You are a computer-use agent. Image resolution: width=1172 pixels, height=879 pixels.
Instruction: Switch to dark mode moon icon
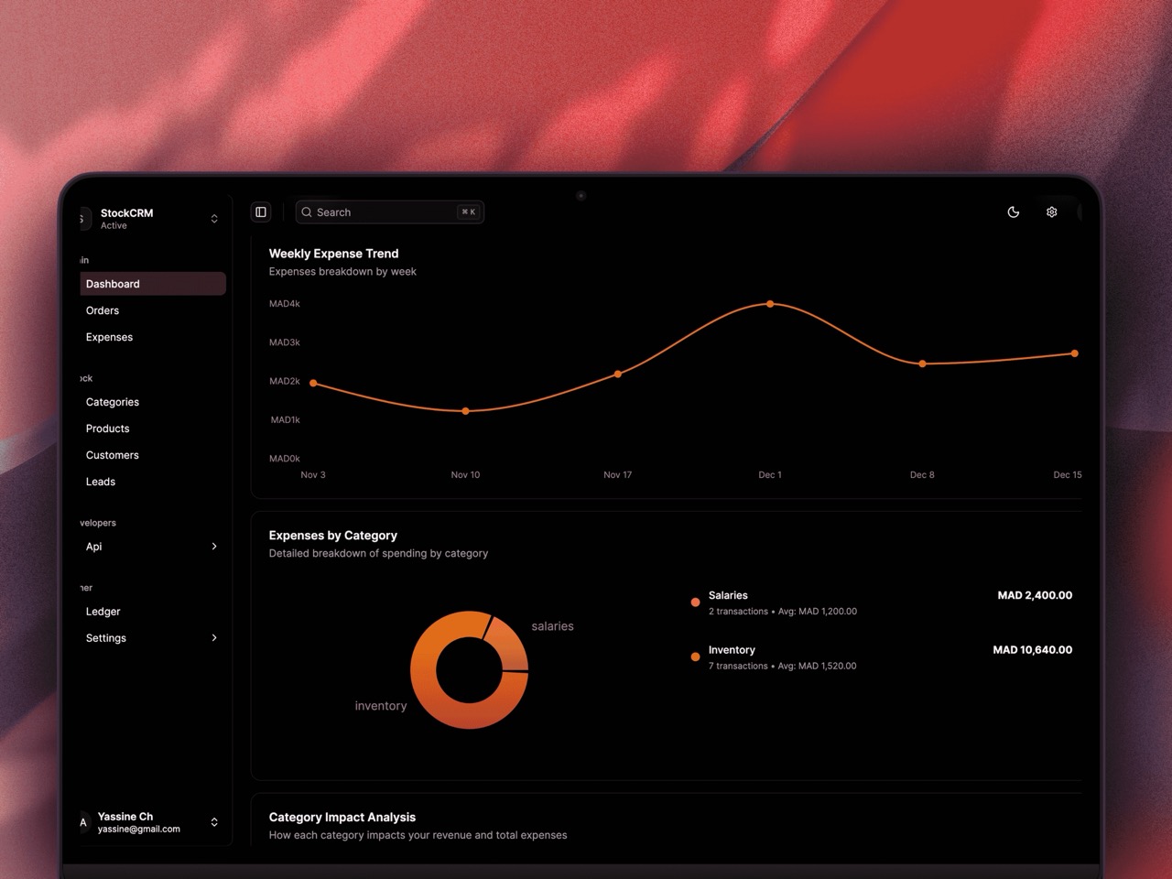click(1013, 212)
